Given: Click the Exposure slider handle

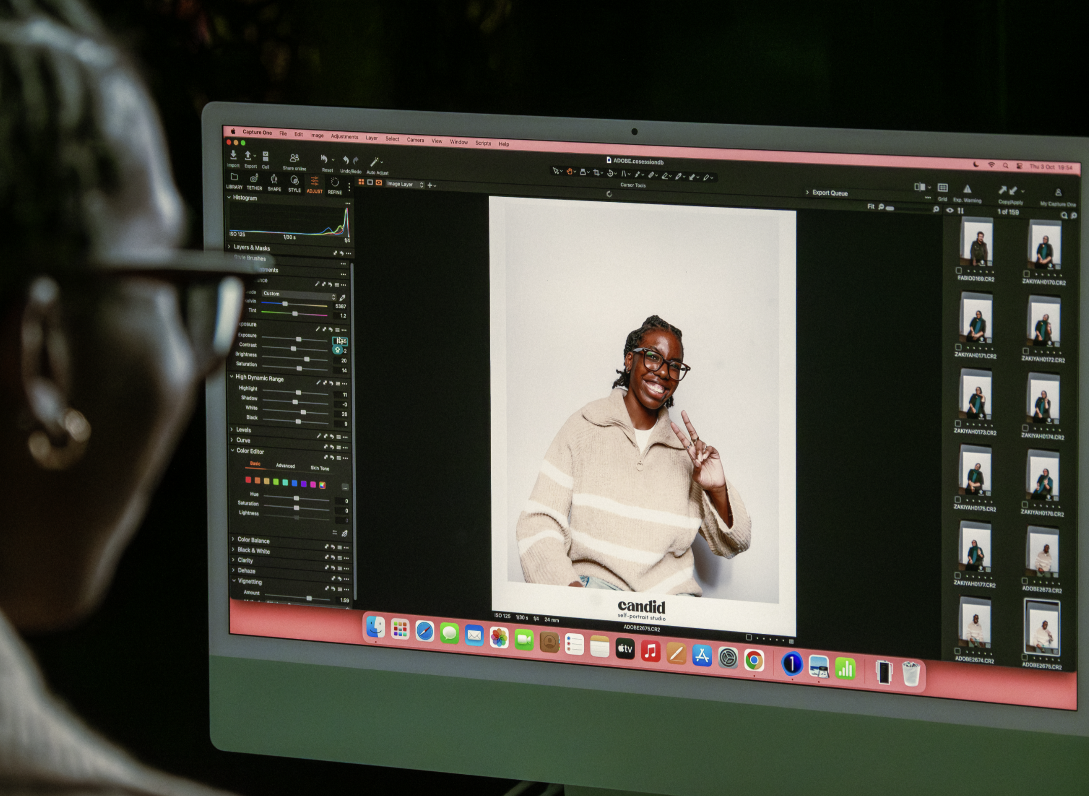Looking at the screenshot, I should [x=299, y=339].
